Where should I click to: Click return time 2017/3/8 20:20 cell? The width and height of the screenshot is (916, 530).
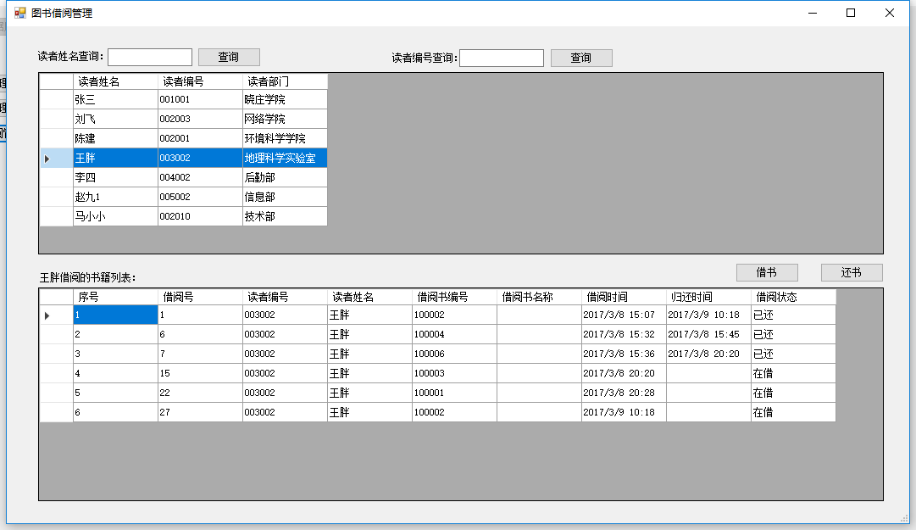(708, 354)
